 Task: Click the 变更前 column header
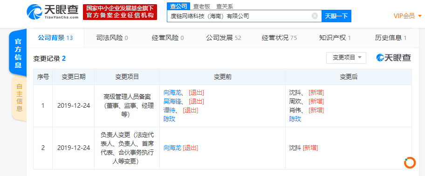tap(223, 77)
